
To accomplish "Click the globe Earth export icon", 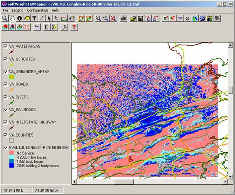I will 202,18.
